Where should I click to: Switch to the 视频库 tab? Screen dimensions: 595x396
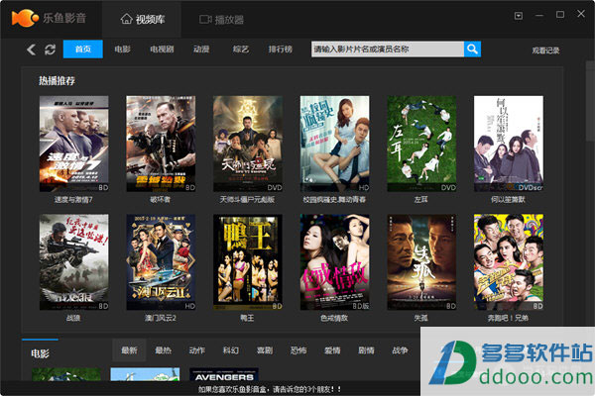pyautogui.click(x=143, y=19)
